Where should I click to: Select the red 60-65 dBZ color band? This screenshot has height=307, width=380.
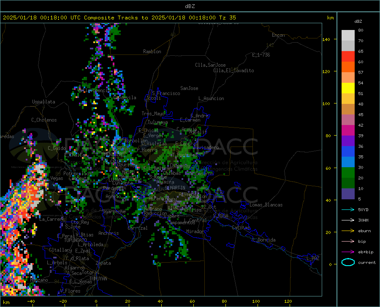[348, 57]
